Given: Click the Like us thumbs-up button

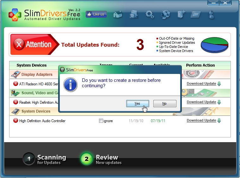Looking at the screenshot, I should [x=96, y=14].
